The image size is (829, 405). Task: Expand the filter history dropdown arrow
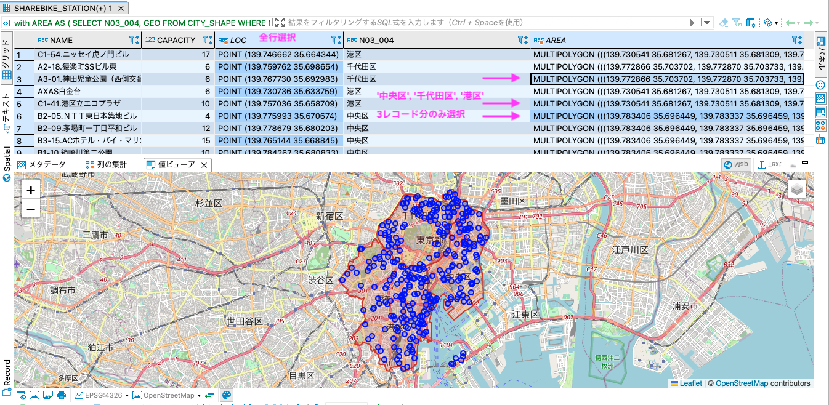(x=707, y=23)
